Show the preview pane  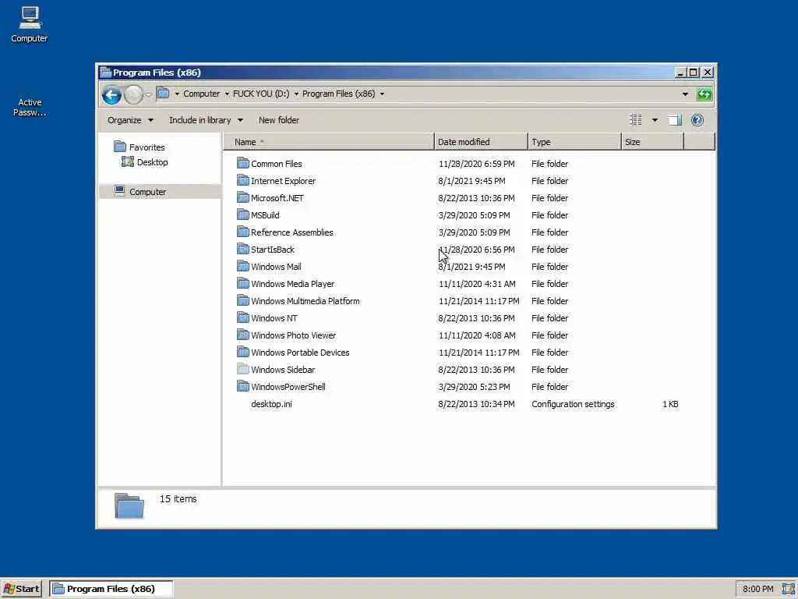[675, 120]
